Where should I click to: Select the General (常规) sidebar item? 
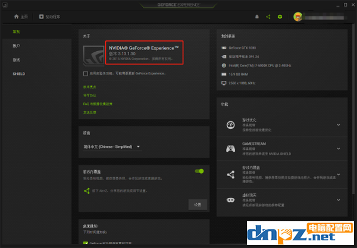(16, 32)
